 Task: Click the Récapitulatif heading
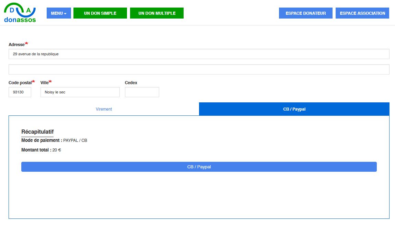[x=37, y=132]
